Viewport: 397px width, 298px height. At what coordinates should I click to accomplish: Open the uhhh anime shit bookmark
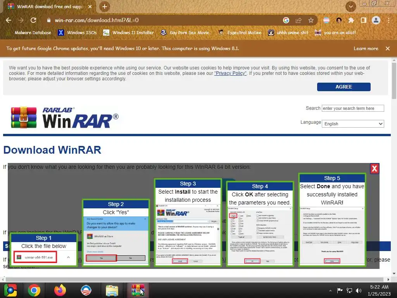(288, 33)
